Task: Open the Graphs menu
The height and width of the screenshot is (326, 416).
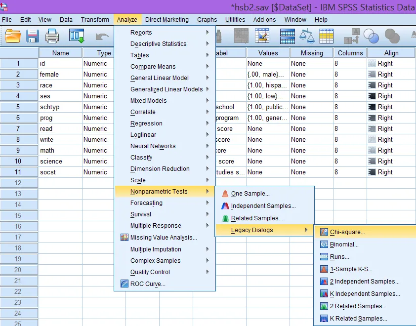Action: (x=207, y=20)
